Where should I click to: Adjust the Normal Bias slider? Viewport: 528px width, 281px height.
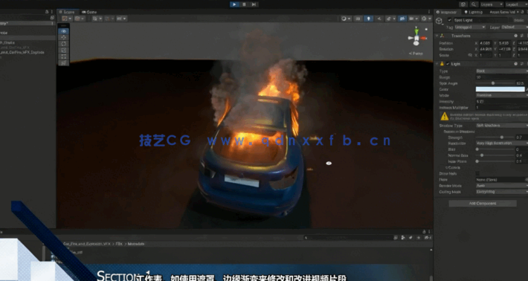coord(495,155)
